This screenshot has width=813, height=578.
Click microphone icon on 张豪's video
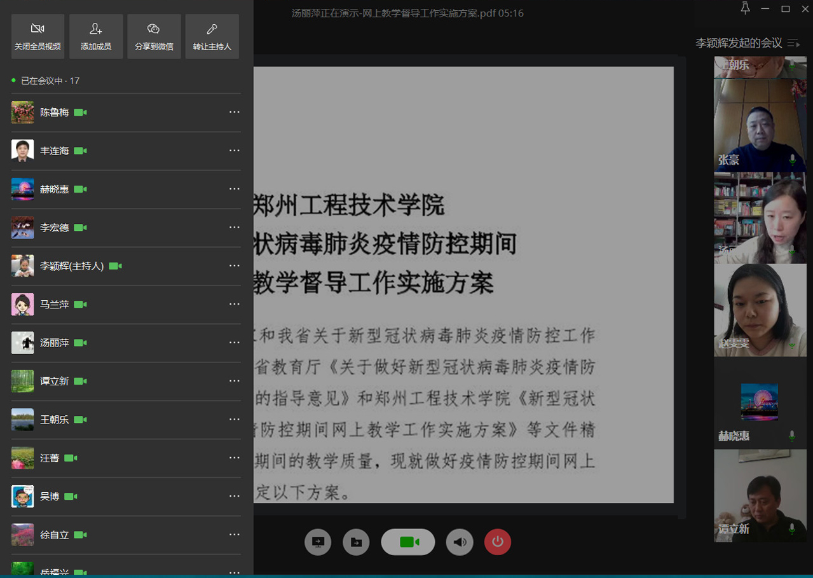(793, 160)
